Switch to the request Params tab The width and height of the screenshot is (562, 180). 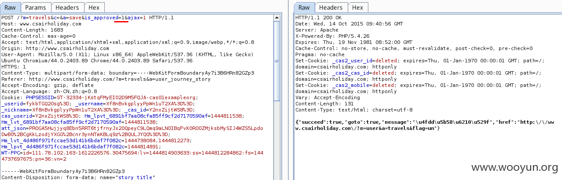click(x=36, y=7)
